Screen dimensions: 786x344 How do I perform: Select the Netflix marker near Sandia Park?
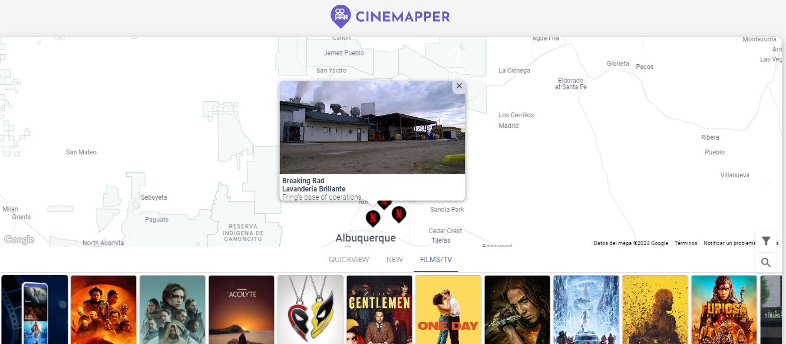[x=398, y=213]
